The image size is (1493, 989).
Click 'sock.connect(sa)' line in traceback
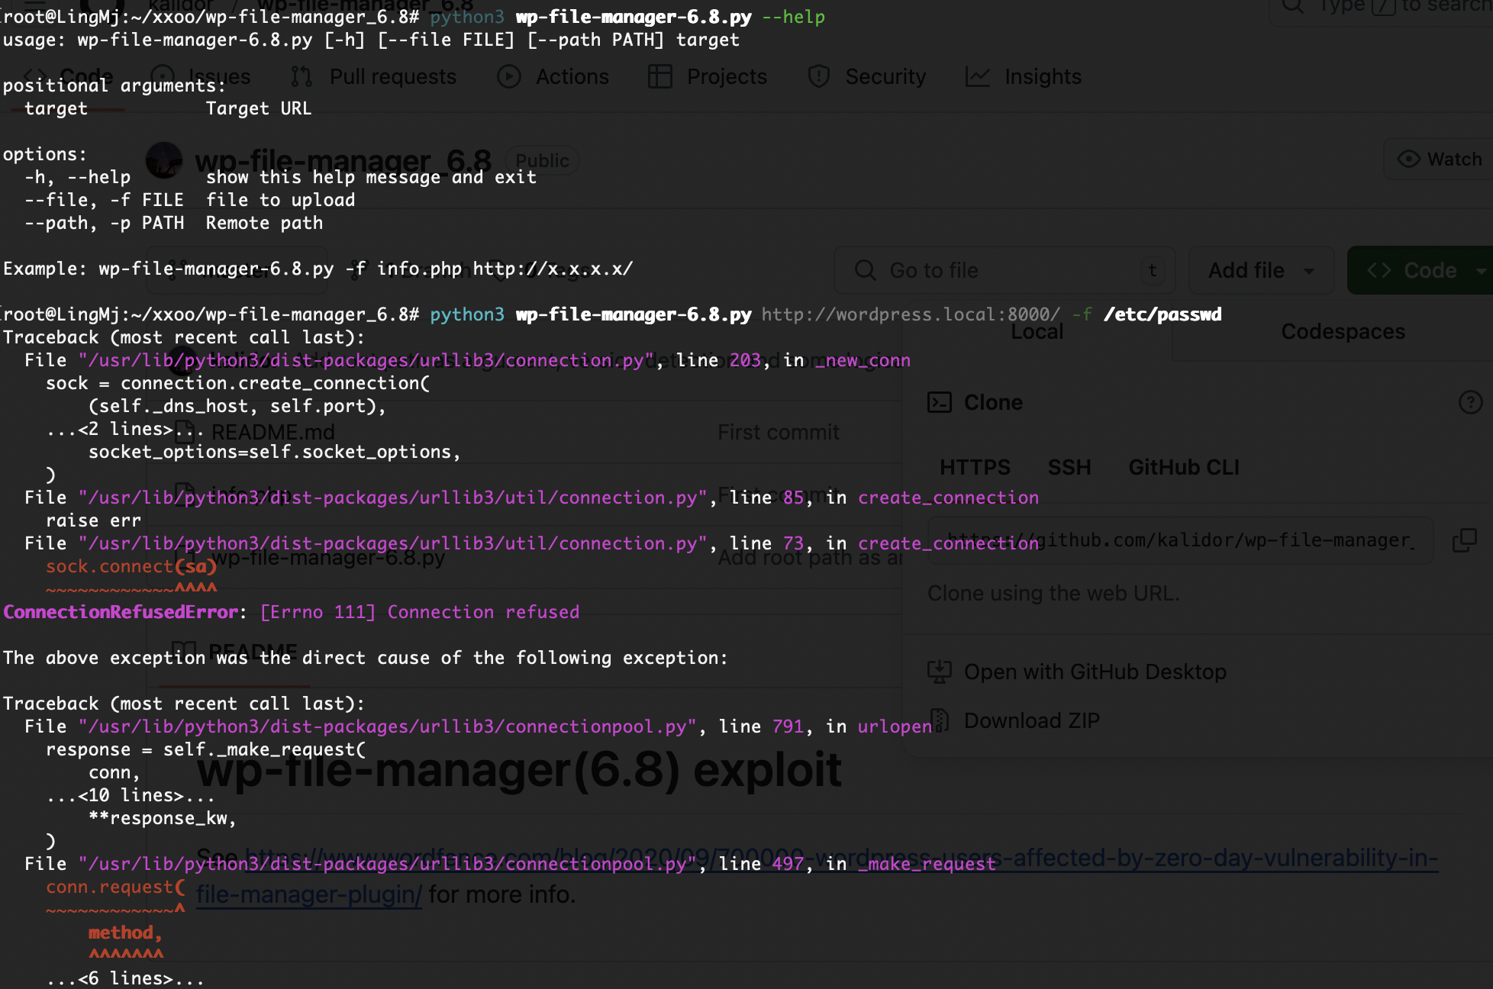pyautogui.click(x=131, y=566)
